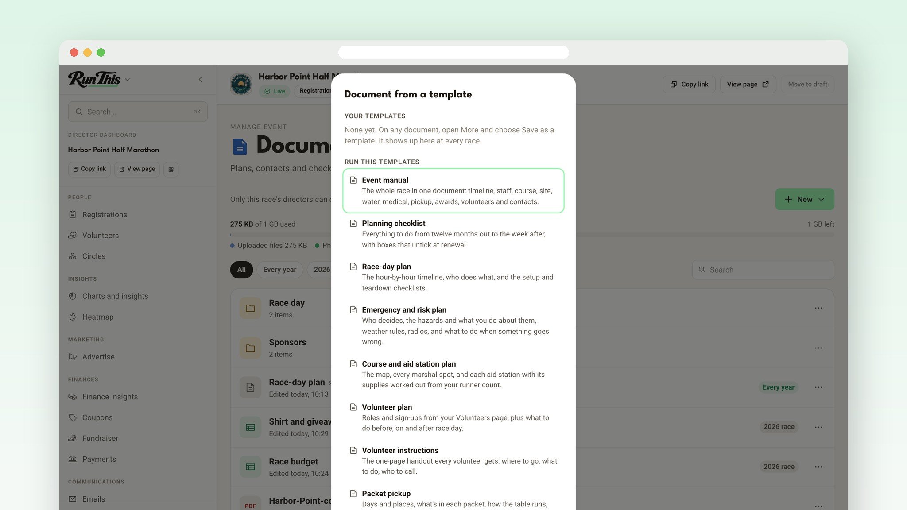Click sidebar View page button
Viewport: 907px width, 510px height.
[137, 169]
